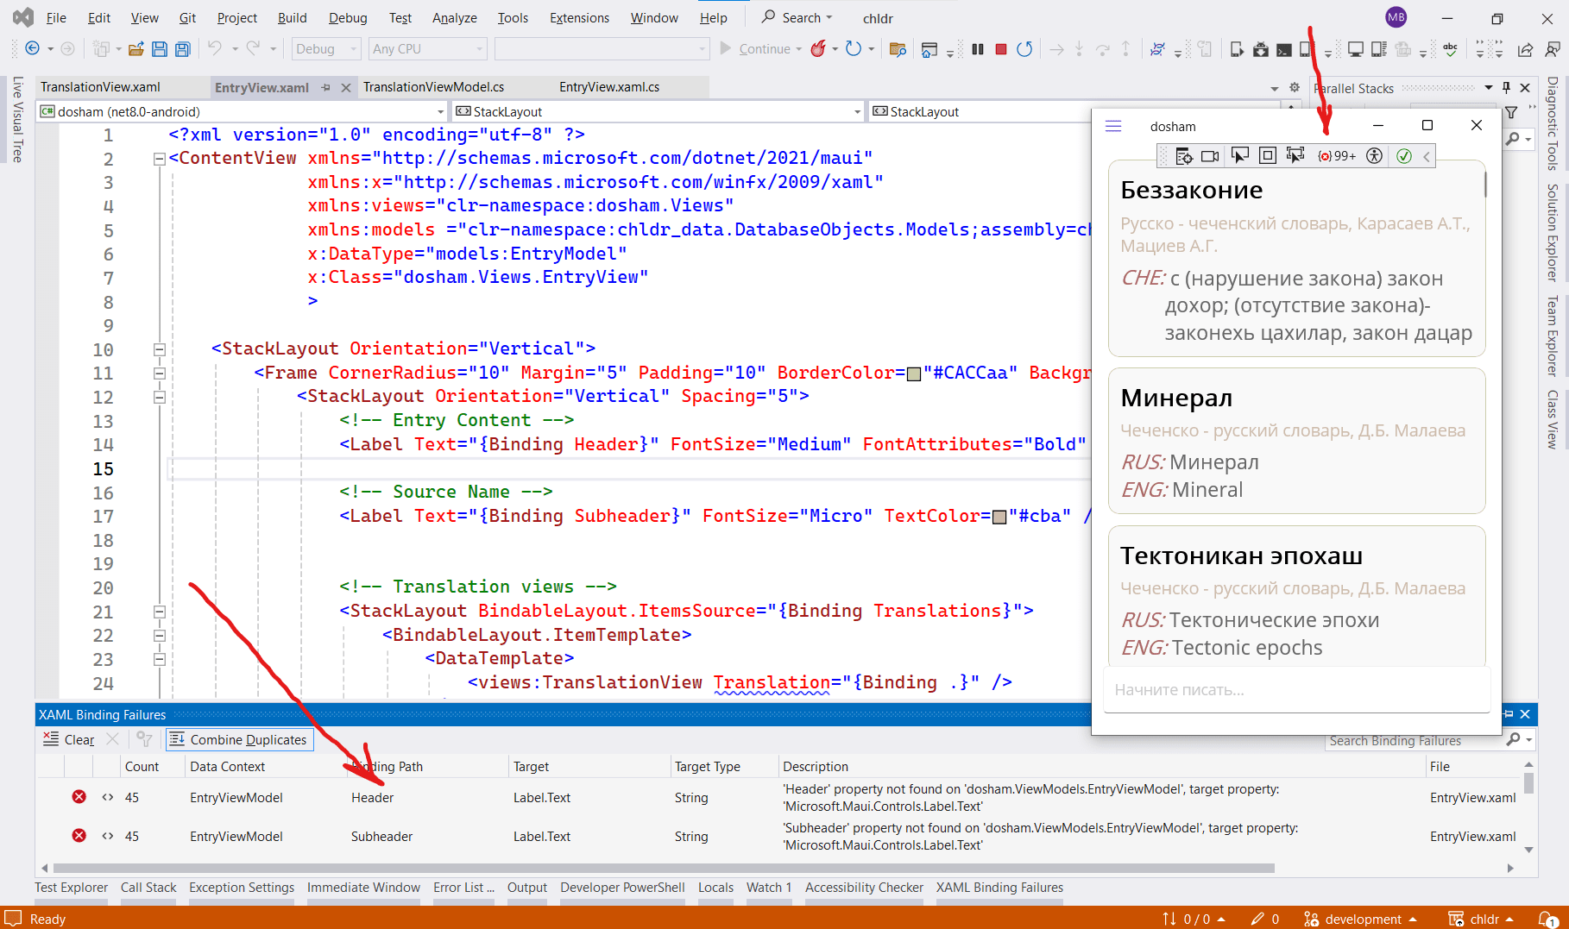Enable element selection mode in Live Preview toolbar
Image resolution: width=1569 pixels, height=929 pixels.
(x=1240, y=156)
